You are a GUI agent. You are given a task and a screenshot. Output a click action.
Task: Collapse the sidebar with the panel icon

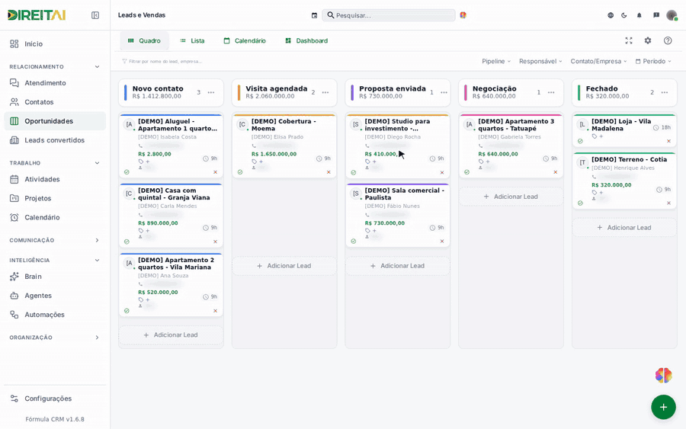(95, 15)
